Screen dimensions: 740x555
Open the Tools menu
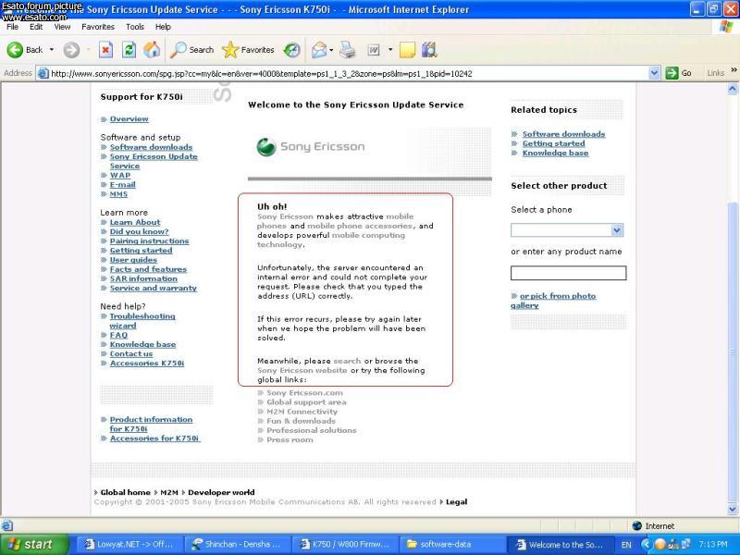pos(134,27)
